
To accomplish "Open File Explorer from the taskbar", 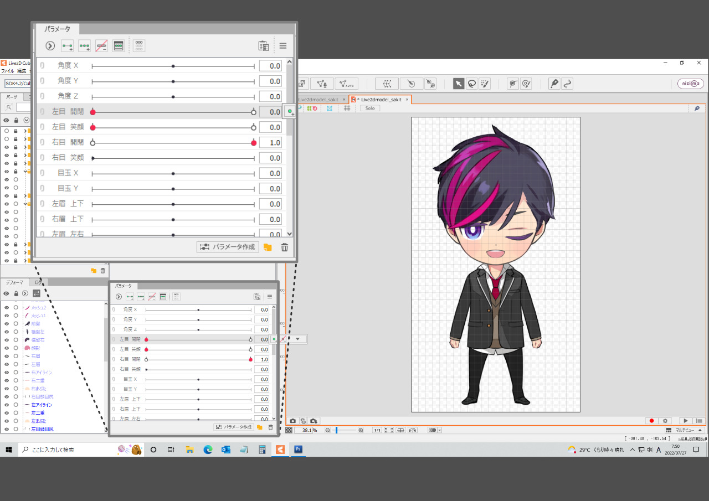I will (189, 450).
